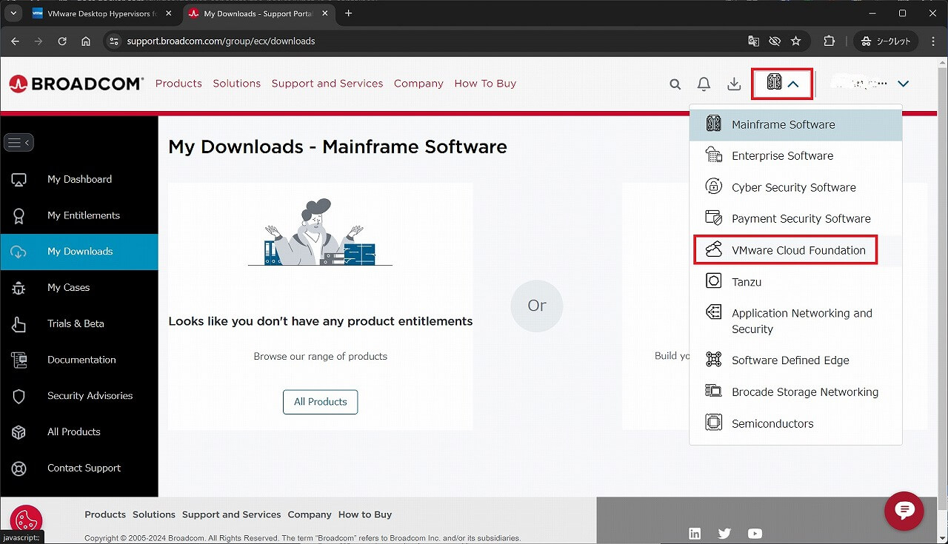This screenshot has width=948, height=544.
Task: Open My Downloads in the sidebar
Action: 79,252
